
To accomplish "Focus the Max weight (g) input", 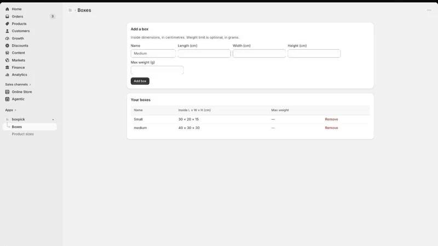I will pos(157,70).
